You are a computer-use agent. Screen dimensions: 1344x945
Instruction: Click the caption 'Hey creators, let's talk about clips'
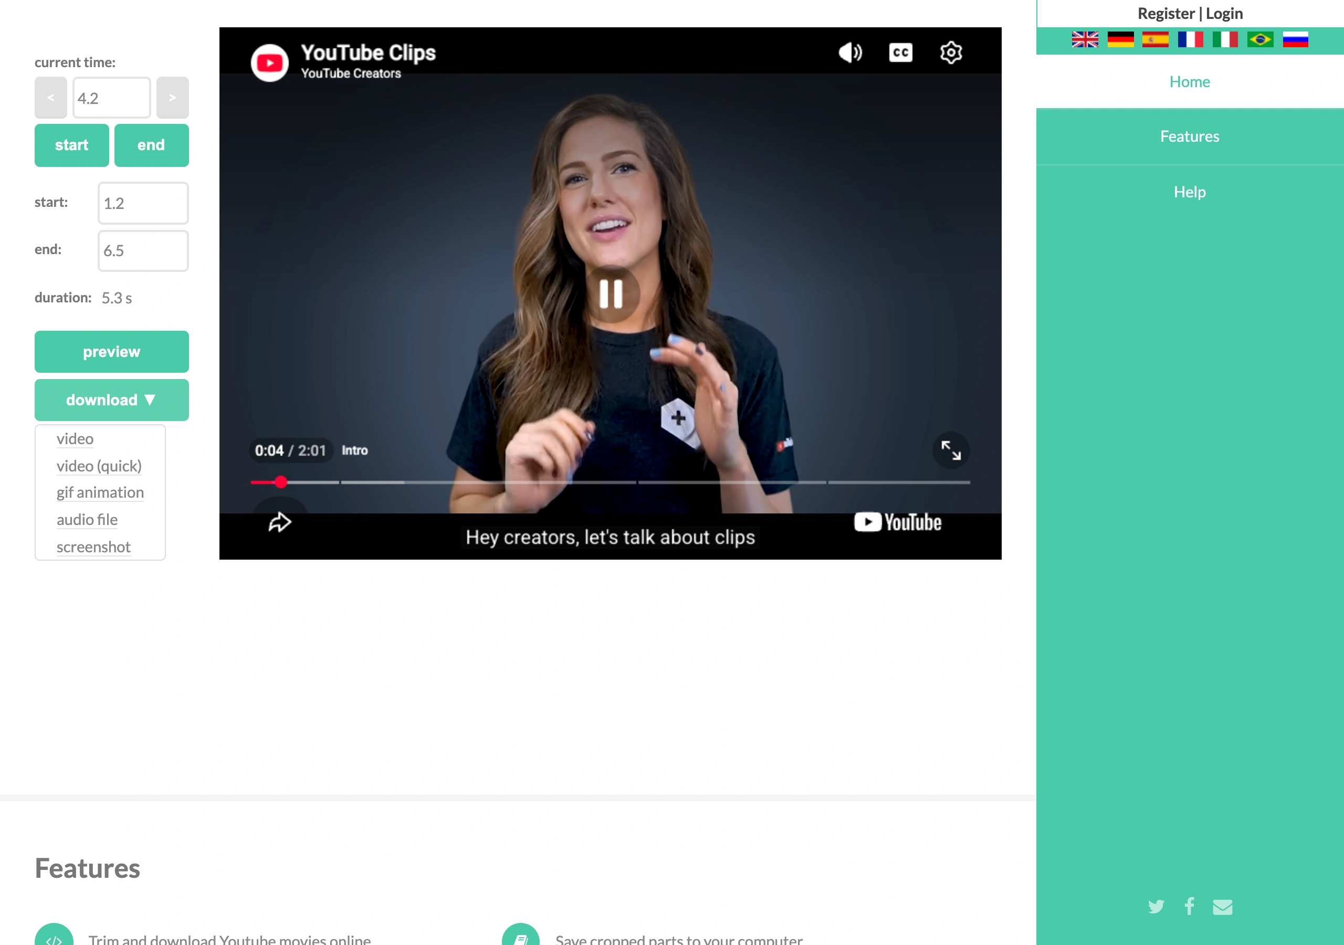[610, 537]
